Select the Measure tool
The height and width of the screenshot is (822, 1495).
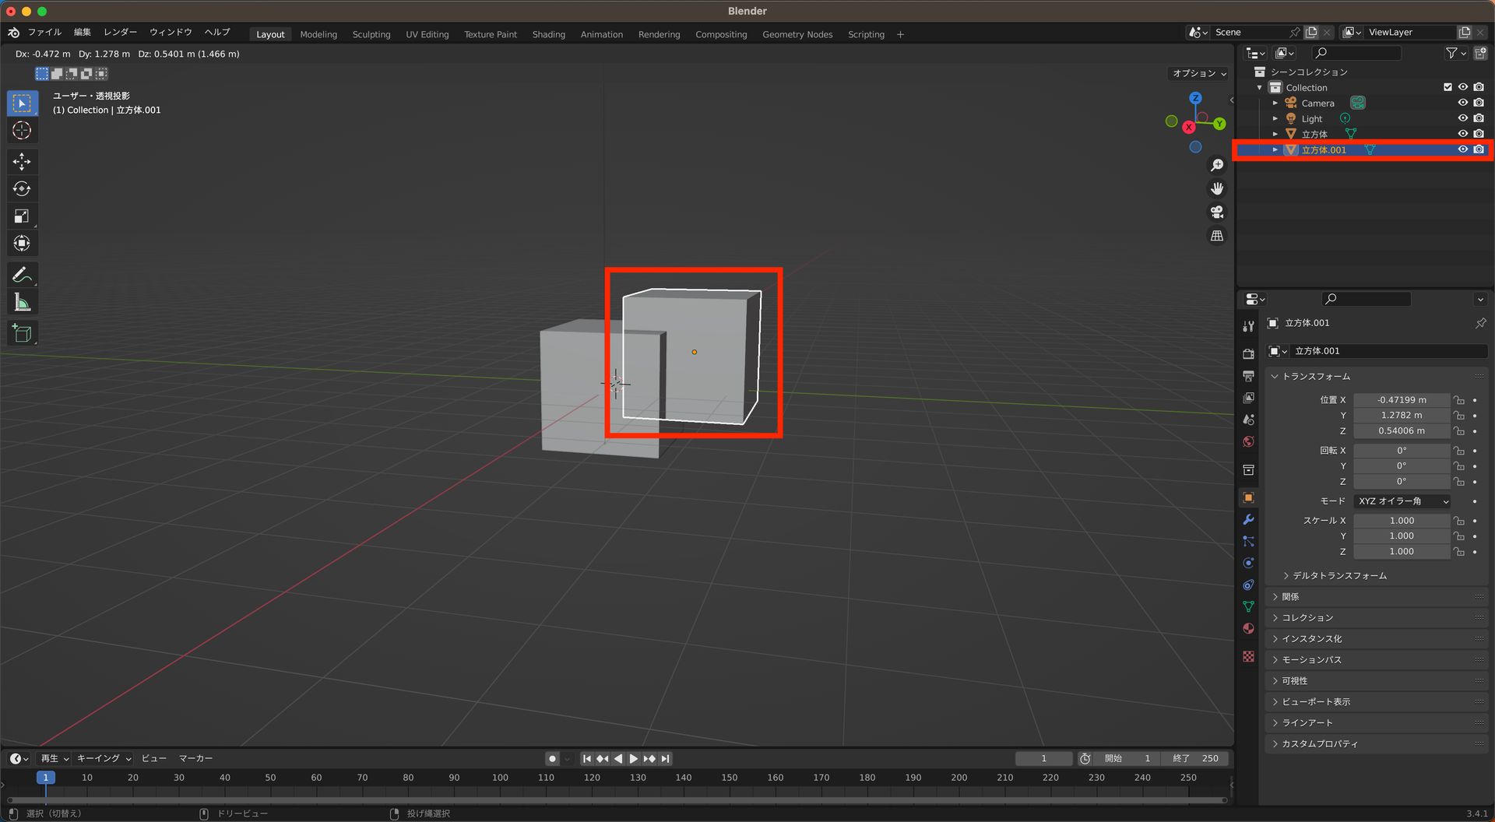[x=22, y=301]
